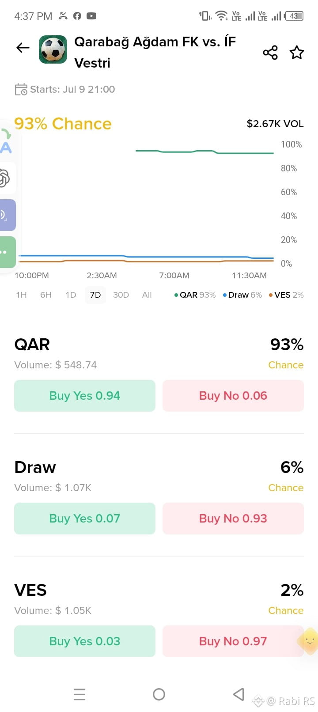Toggle the favorite star icon
Viewport: 318px width, 712px height.
pyautogui.click(x=297, y=53)
